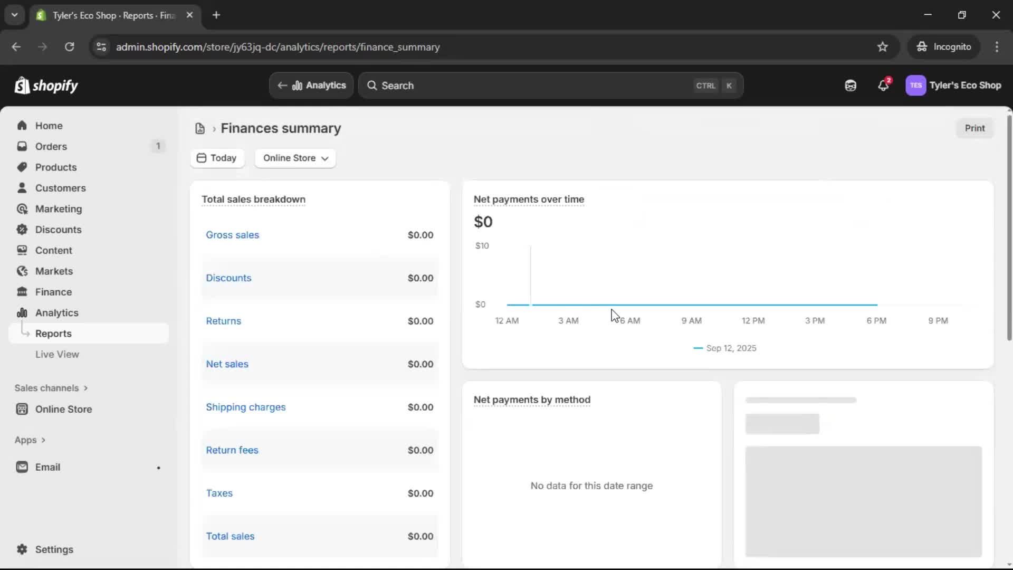The height and width of the screenshot is (570, 1013).
Task: Open the Orders section in sidebar
Action: [x=51, y=146]
